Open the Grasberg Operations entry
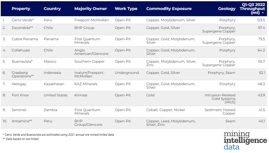This screenshot has height=153, width=269. pyautogui.click(x=23, y=74)
